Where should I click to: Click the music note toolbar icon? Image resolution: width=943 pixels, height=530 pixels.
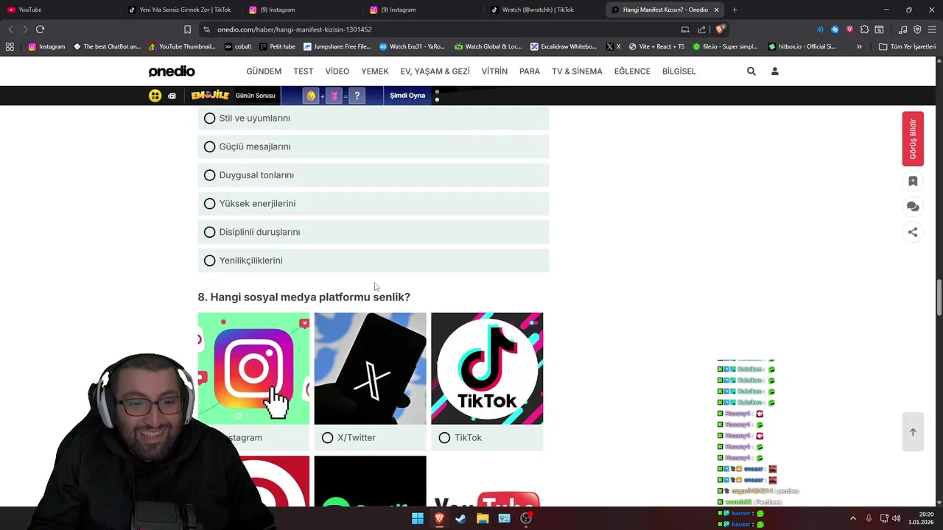point(902,29)
